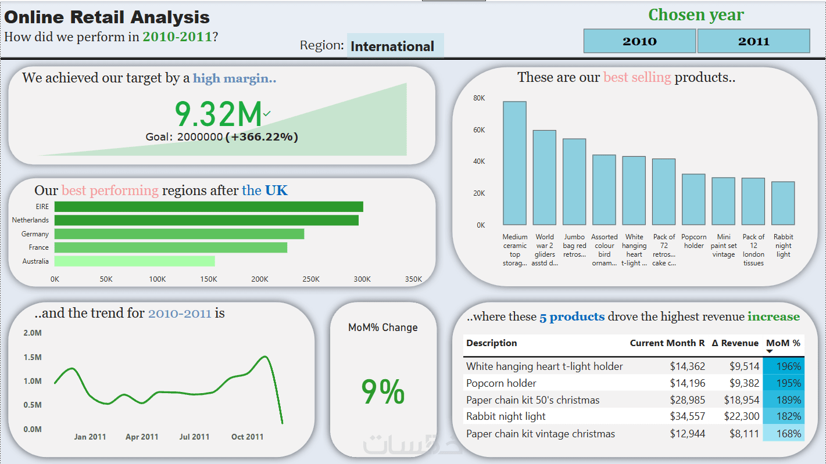Click the Oct 2011 axis label
This screenshot has height=464, width=826.
point(247,437)
